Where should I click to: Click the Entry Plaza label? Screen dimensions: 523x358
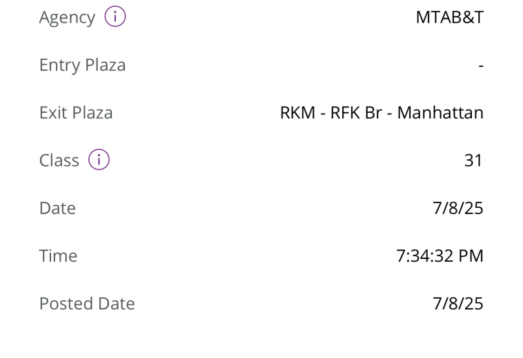point(82,65)
